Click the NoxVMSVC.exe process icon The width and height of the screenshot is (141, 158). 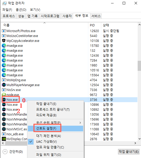pos(4,129)
